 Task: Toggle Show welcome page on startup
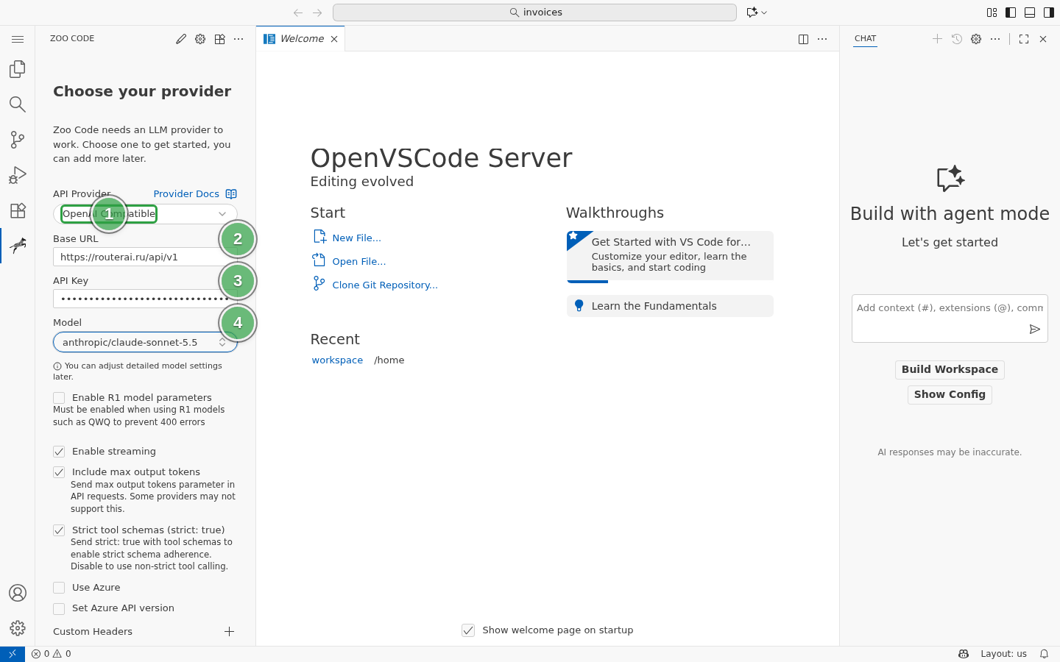click(468, 630)
